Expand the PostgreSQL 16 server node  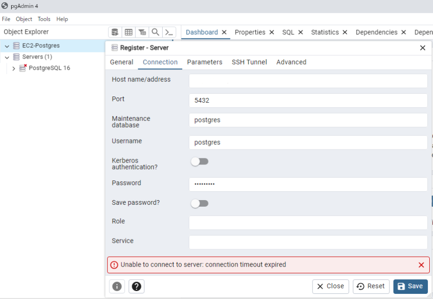[x=14, y=68]
